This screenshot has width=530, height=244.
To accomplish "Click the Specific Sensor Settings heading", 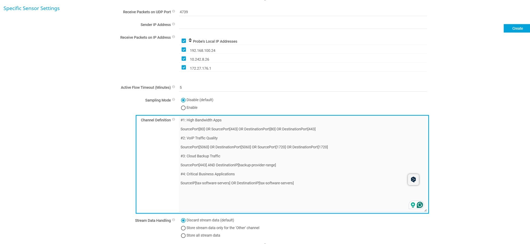I will click(31, 8).
